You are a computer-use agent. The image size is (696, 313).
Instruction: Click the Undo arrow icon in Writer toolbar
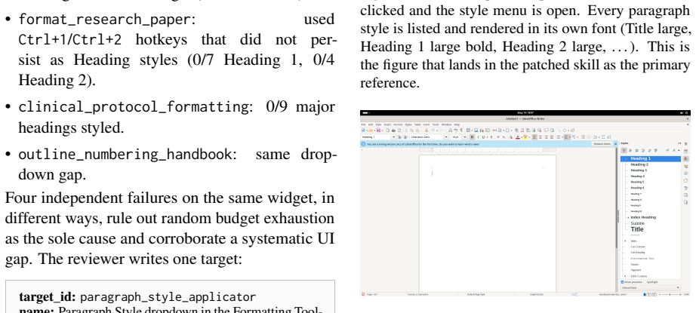click(433, 130)
